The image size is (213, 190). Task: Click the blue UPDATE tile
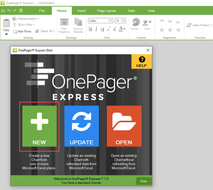(82, 126)
